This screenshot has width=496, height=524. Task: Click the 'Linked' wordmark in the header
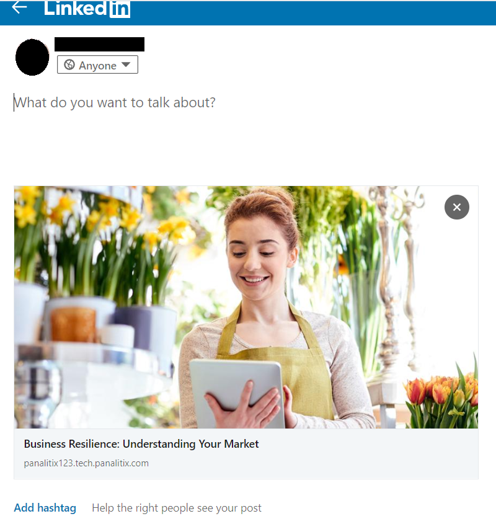(76, 8)
